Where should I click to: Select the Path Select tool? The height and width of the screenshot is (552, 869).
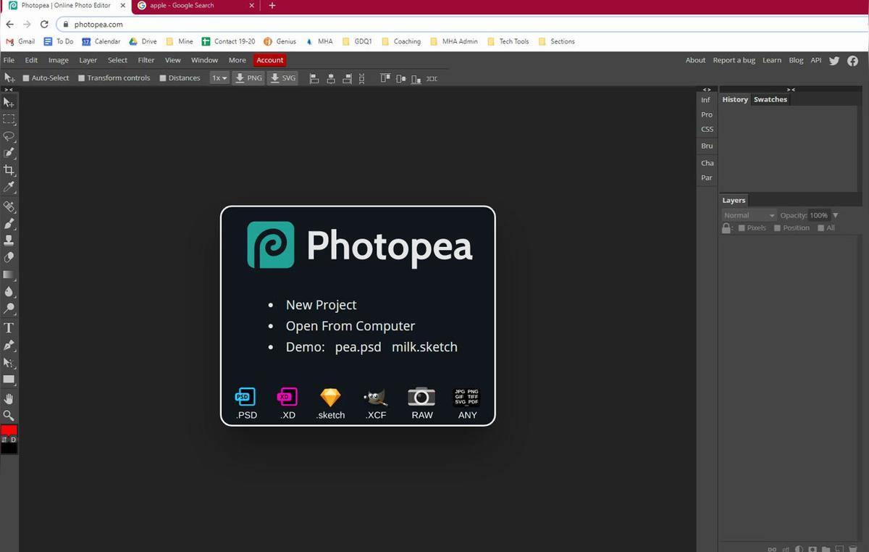pos(9,362)
